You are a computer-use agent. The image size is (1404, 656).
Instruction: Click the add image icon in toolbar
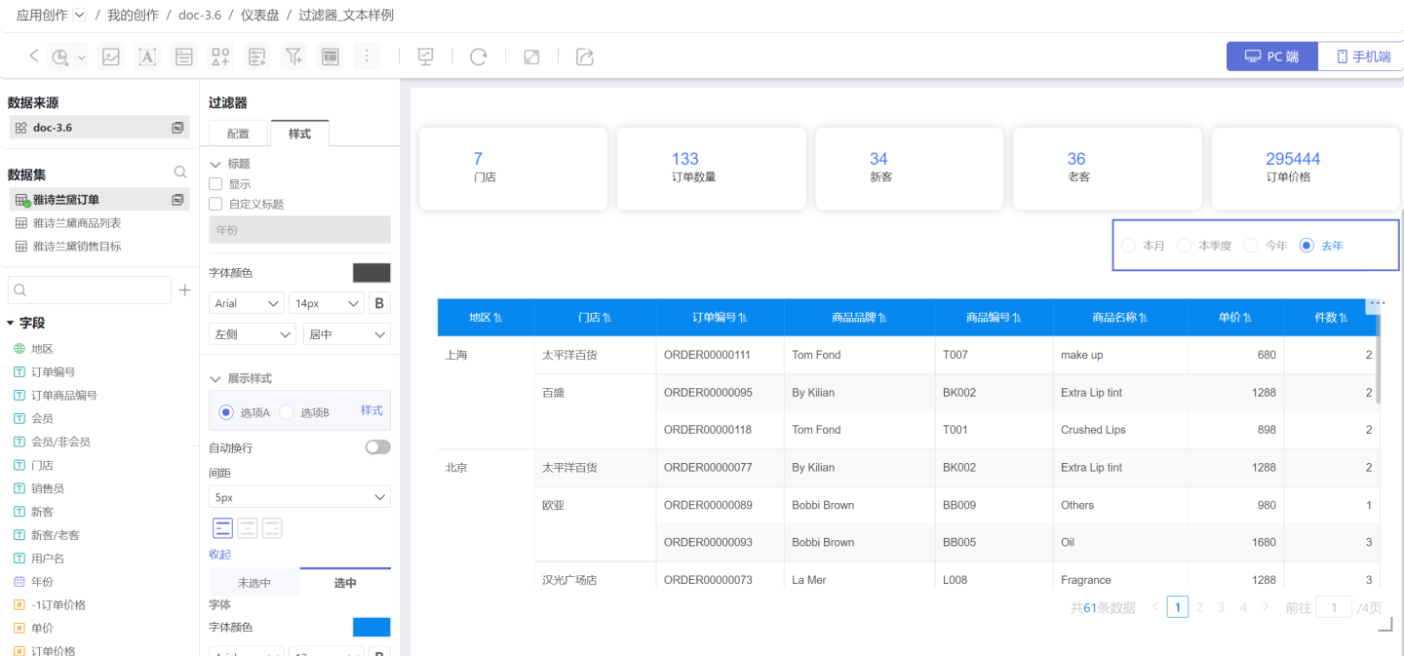click(111, 57)
